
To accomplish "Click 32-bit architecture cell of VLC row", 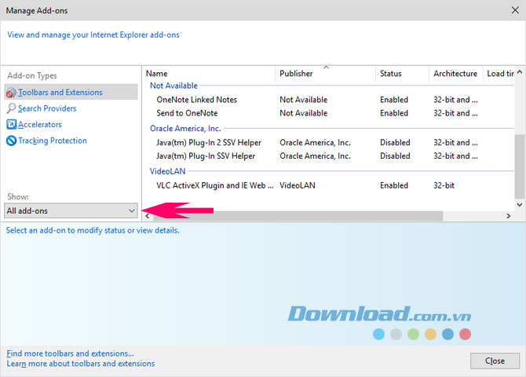I will (444, 185).
